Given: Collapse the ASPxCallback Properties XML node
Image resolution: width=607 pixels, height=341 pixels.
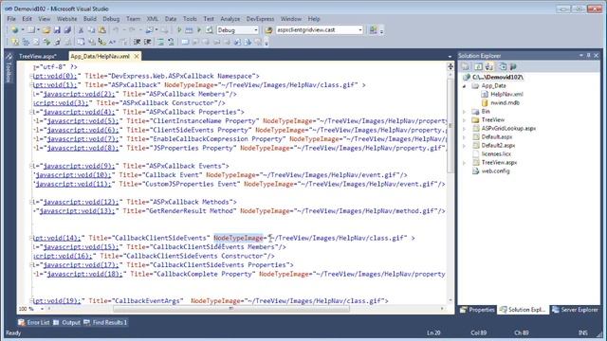Looking at the screenshot, I should (31, 112).
